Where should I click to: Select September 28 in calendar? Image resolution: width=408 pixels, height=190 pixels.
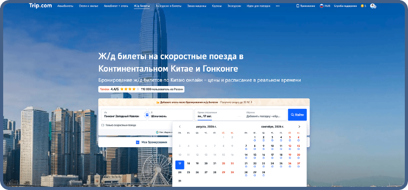246,173
